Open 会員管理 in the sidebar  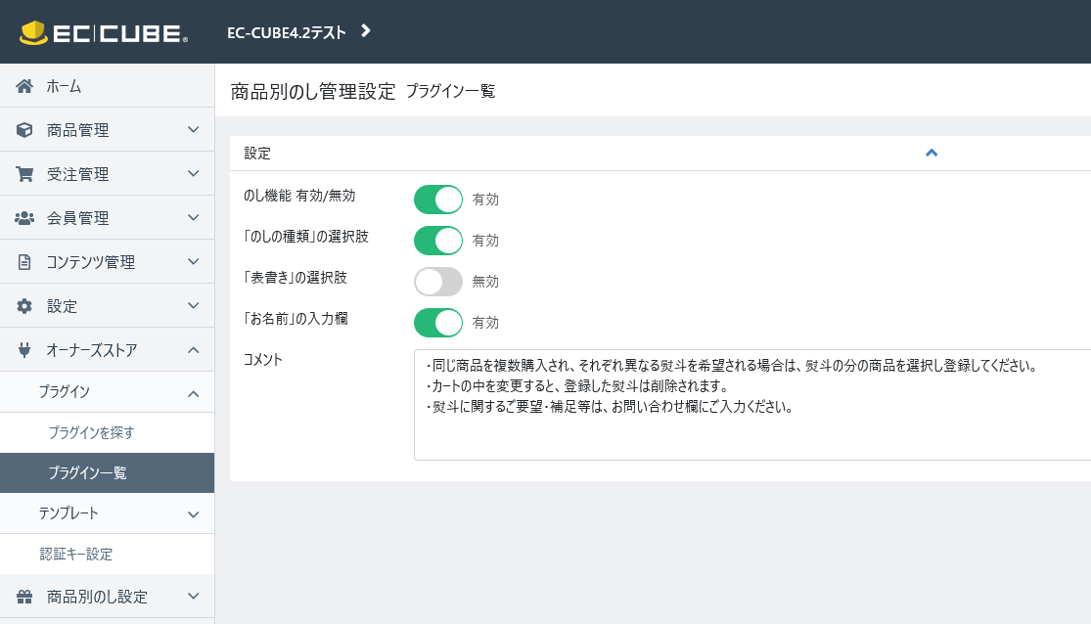[x=108, y=217]
